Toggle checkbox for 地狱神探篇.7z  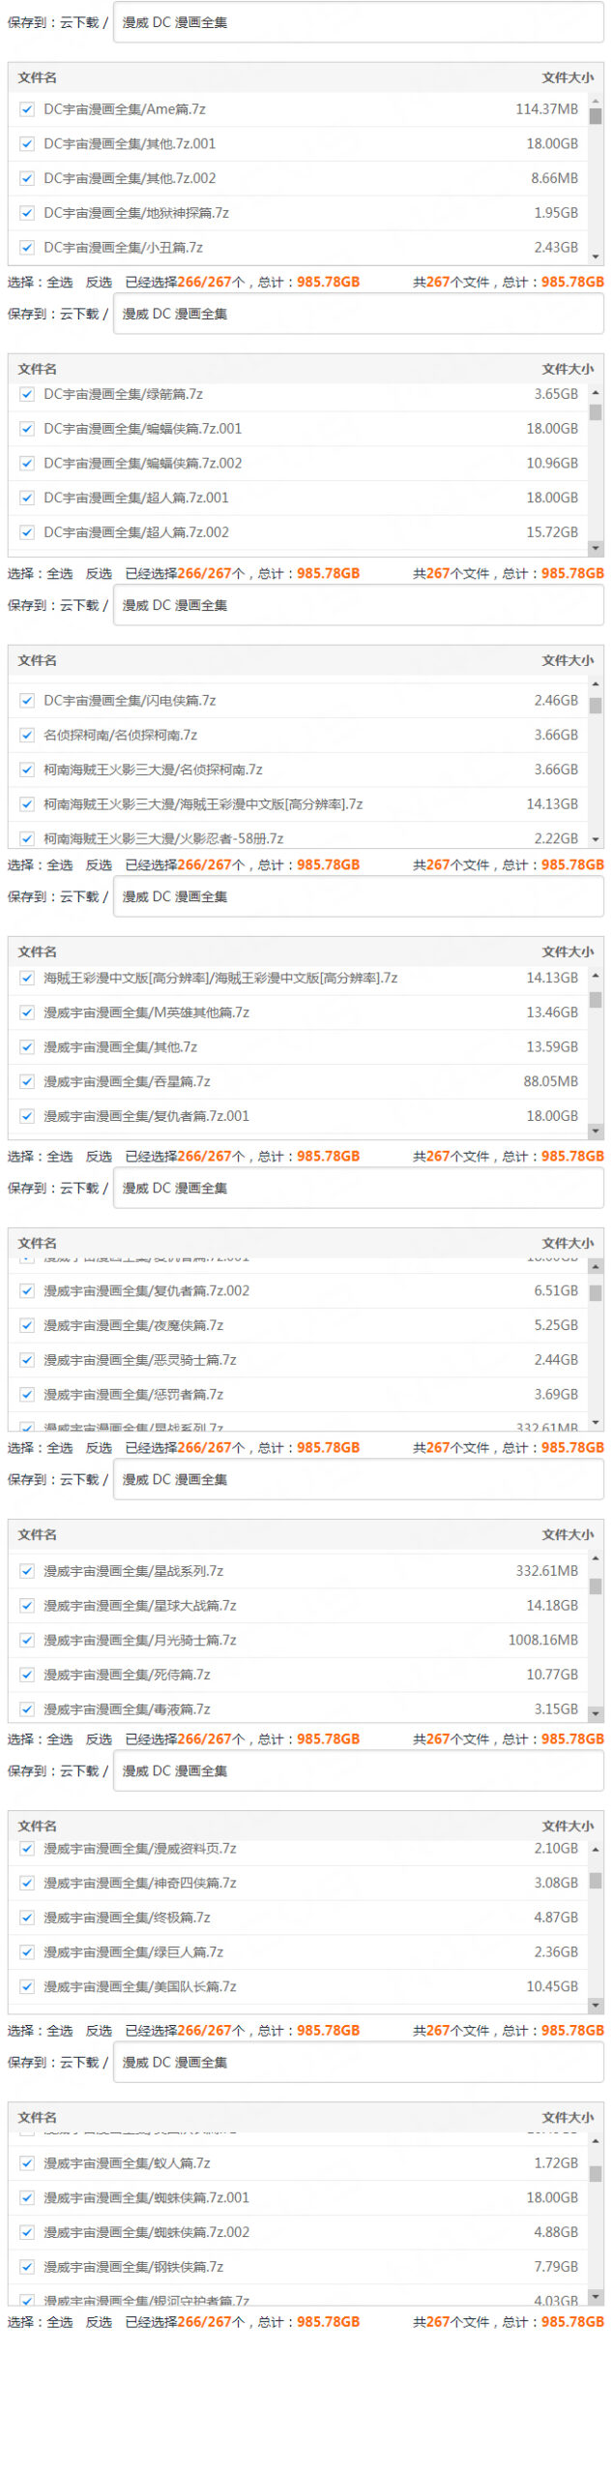[x=27, y=213]
